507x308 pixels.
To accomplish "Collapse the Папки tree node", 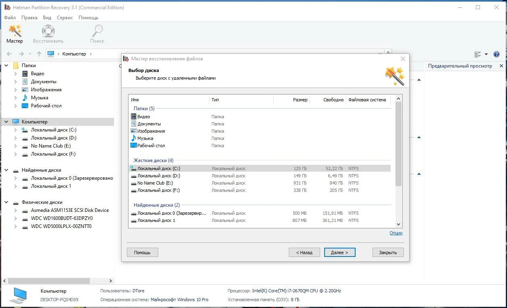I will 6,66.
